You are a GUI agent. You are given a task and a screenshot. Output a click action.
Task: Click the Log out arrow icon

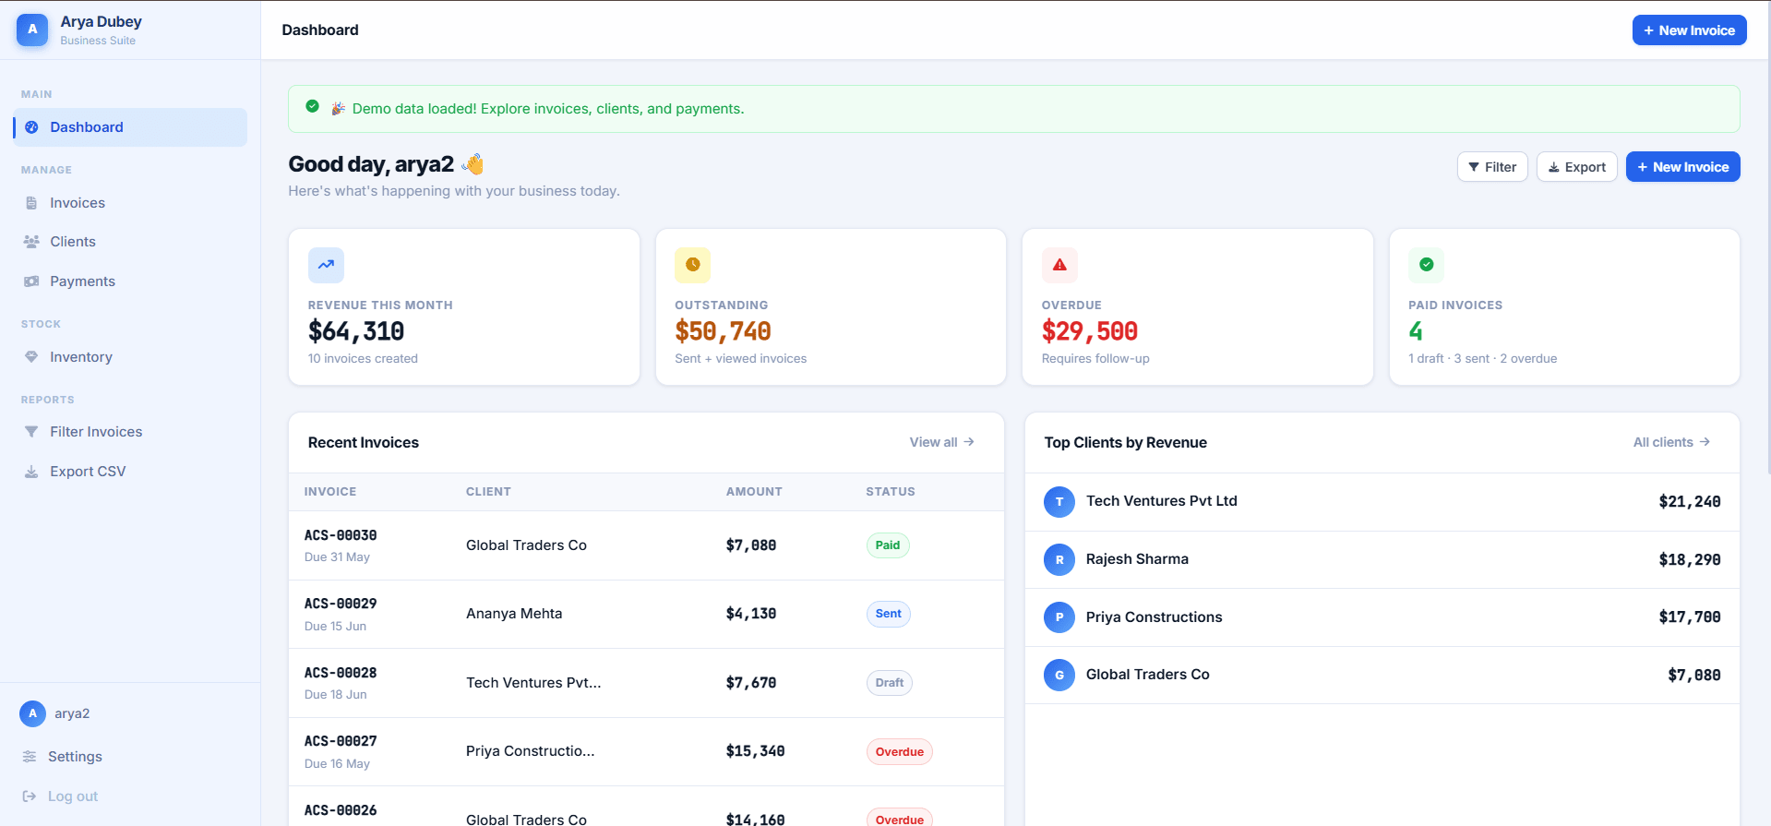(30, 796)
